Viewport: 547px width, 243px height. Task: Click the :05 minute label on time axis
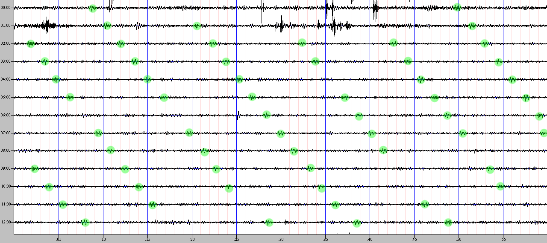coord(59,239)
